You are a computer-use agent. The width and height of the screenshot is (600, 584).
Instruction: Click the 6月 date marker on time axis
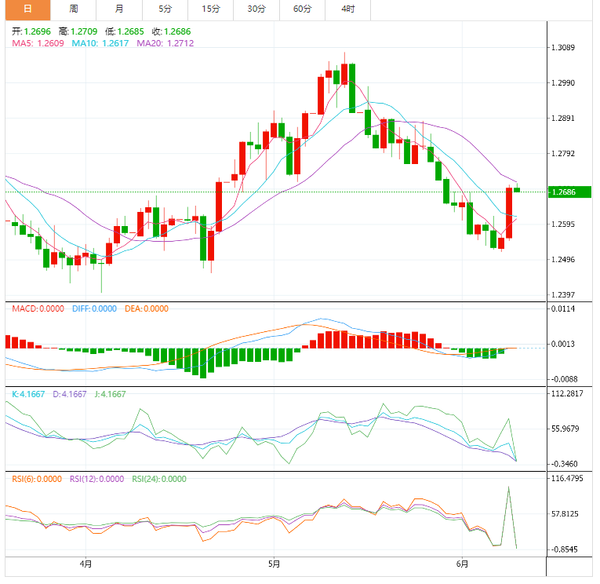tap(463, 564)
